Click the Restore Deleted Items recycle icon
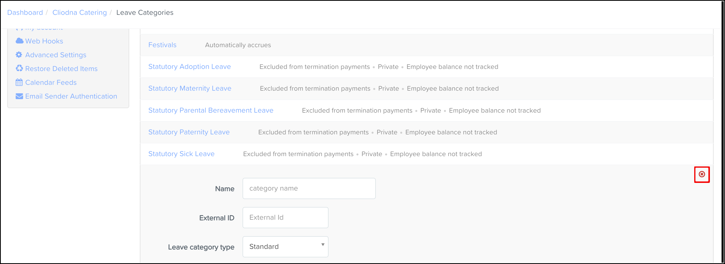725x264 pixels. pyautogui.click(x=19, y=69)
